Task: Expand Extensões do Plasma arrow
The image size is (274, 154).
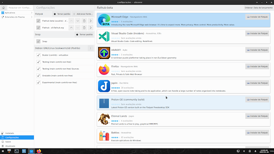Action: [32, 17]
